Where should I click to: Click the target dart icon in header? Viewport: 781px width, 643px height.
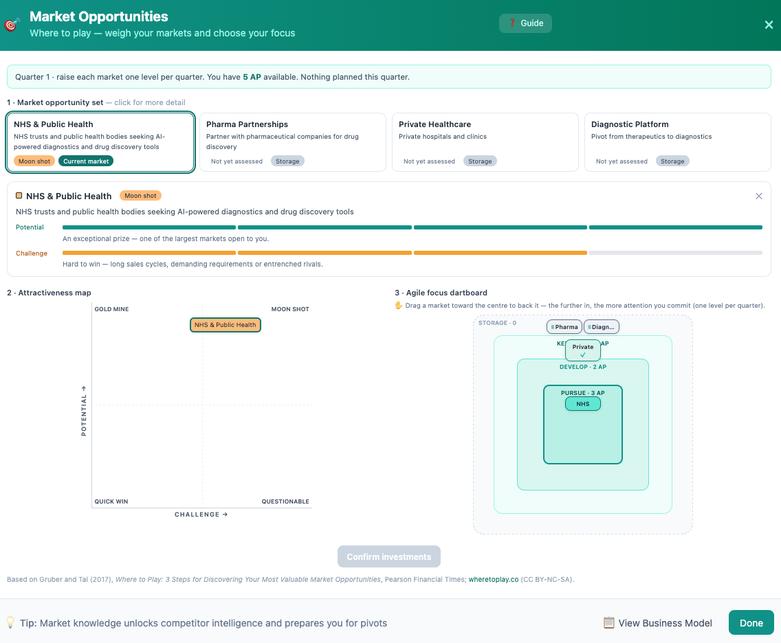point(12,24)
